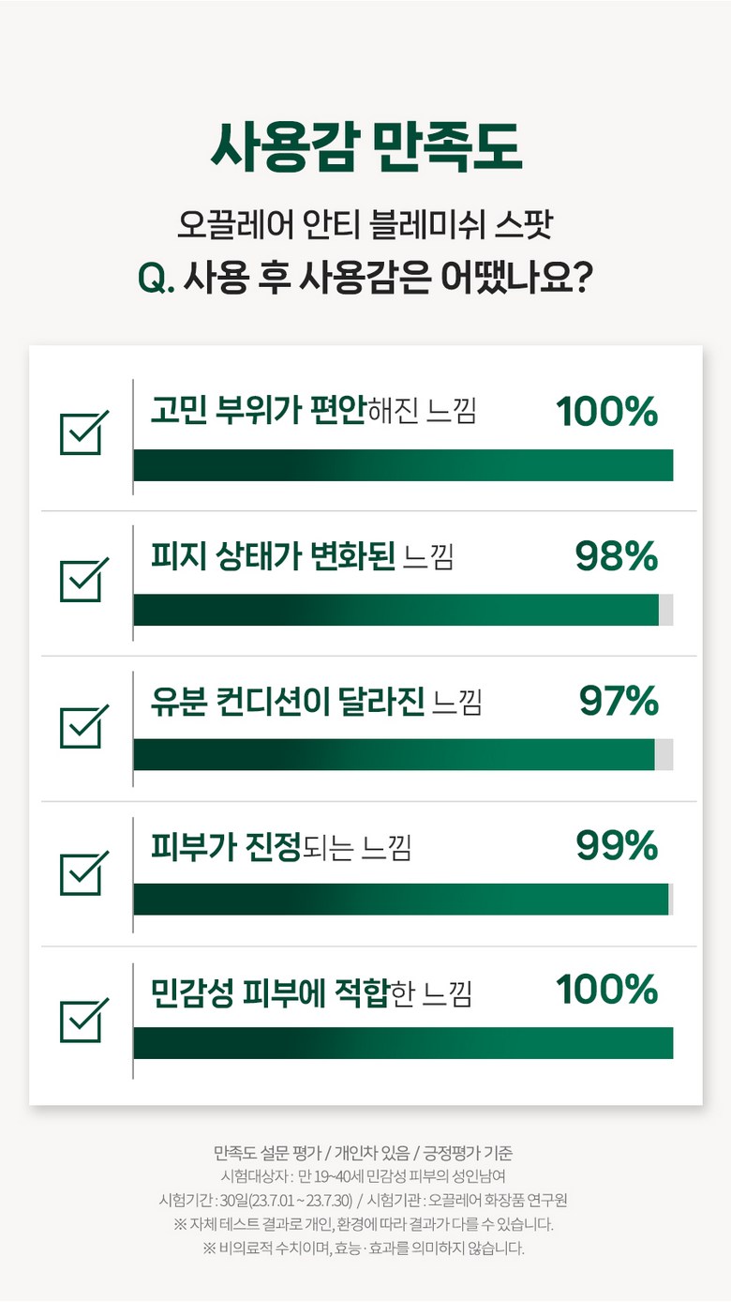Screen dimensions: 731x1302
Task: Click the '피지 상태가 변화된 느낌' label text
Action: [302, 557]
